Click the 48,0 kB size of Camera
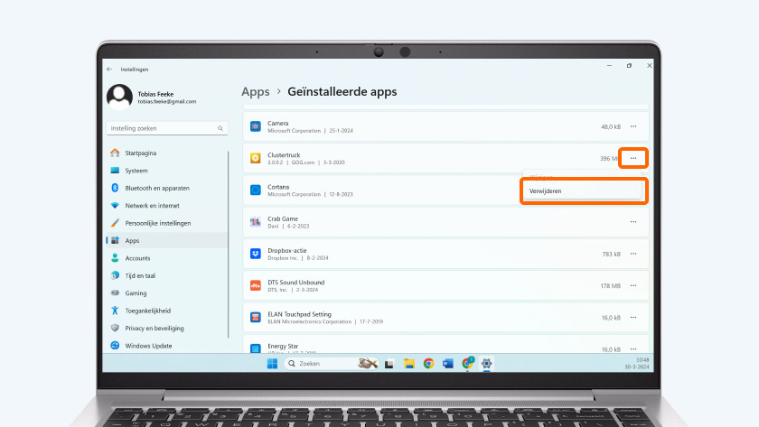The image size is (759, 427). [611, 126]
